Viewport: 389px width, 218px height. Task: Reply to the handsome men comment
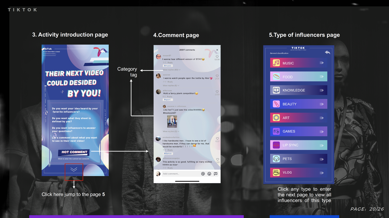tap(170, 150)
